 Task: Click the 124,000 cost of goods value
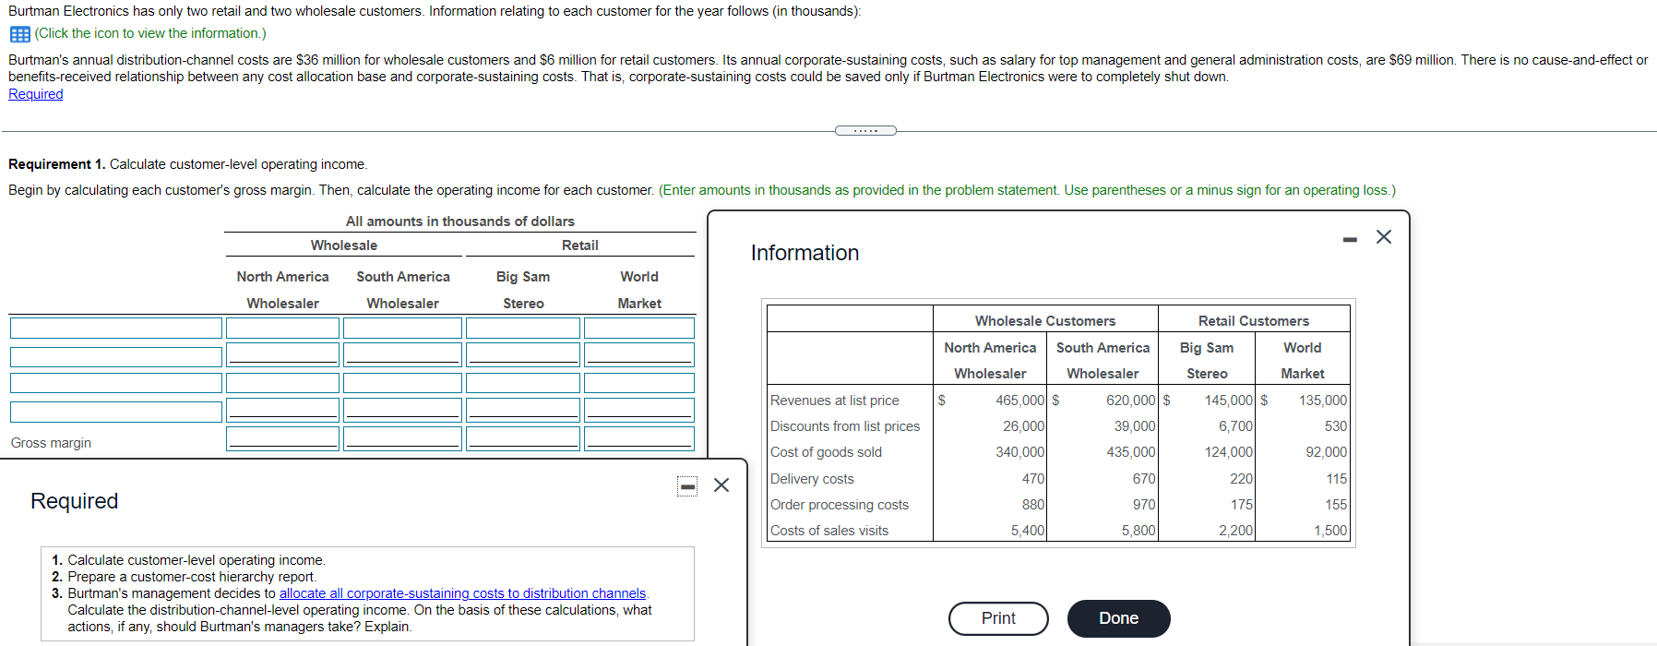(1228, 452)
